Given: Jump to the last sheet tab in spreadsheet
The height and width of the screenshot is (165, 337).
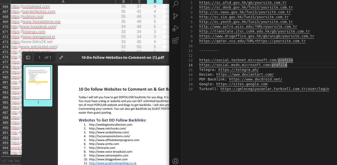Looking at the screenshot, I should coord(17,161).
